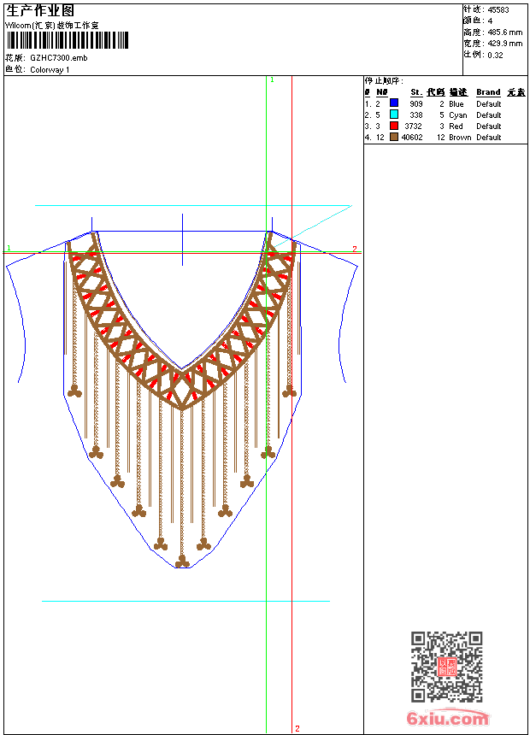This screenshot has height=735, width=530.
Task: Click the height value 485.6 mm
Action: [504, 32]
